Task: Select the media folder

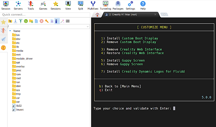Action: click(18, 51)
